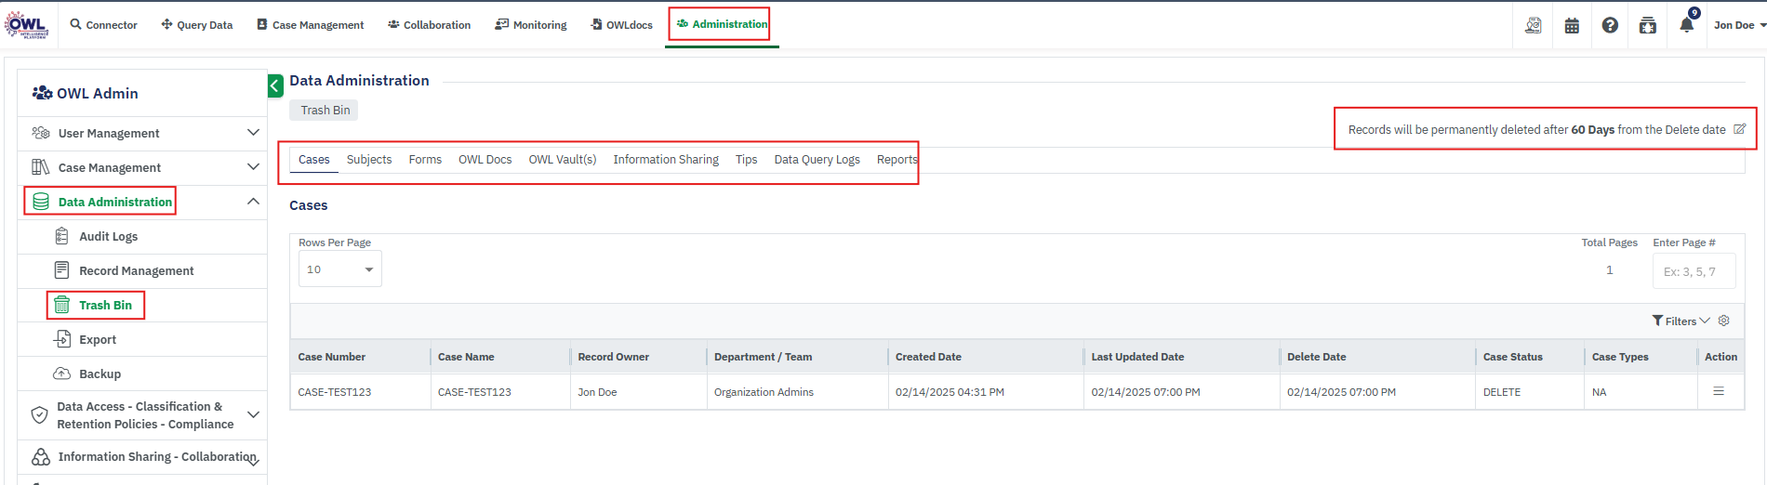
Task: Open the Rows Per Page dropdown
Action: point(339,269)
